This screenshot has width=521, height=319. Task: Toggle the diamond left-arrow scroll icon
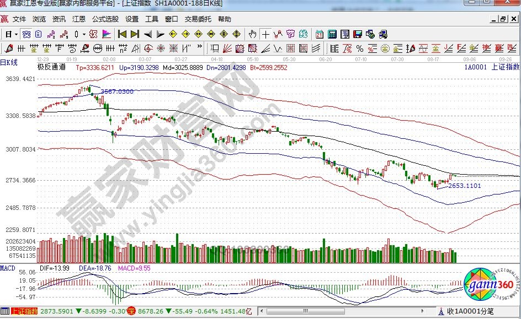(172, 34)
